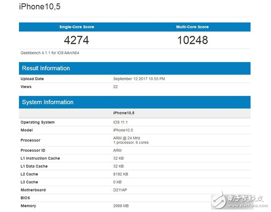Select the Multi-Core Score header
271x212 pixels.
tap(192, 27)
